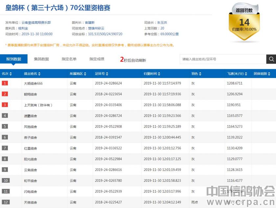Click owner name 闪电鸽舍
Viewport: 276px width, 208px height.
point(31,192)
